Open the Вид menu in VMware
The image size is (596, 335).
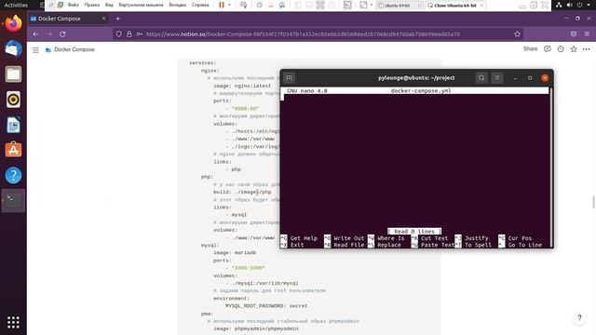[x=109, y=5]
